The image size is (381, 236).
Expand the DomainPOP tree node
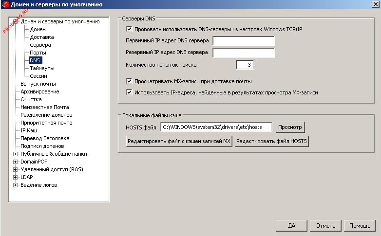pos(16,162)
